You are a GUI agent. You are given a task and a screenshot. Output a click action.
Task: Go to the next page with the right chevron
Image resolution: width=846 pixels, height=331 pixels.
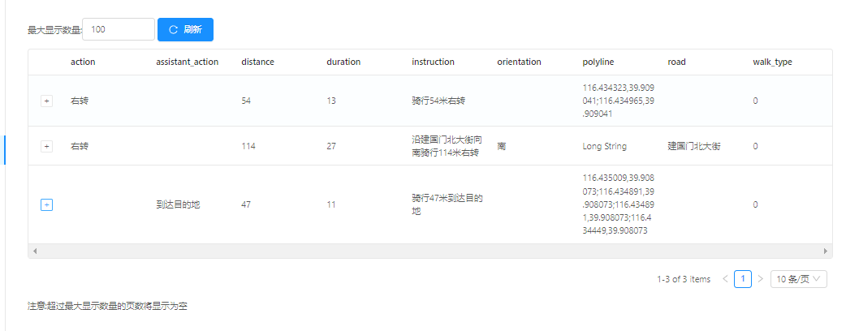tap(760, 279)
